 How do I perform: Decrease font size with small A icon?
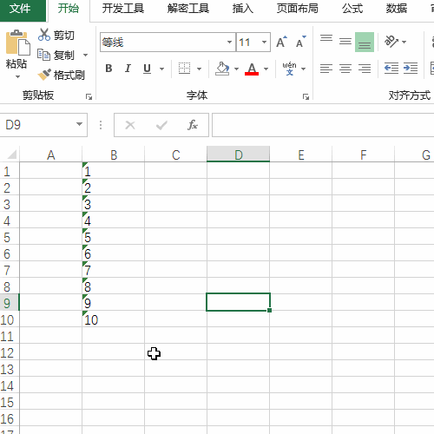click(301, 43)
